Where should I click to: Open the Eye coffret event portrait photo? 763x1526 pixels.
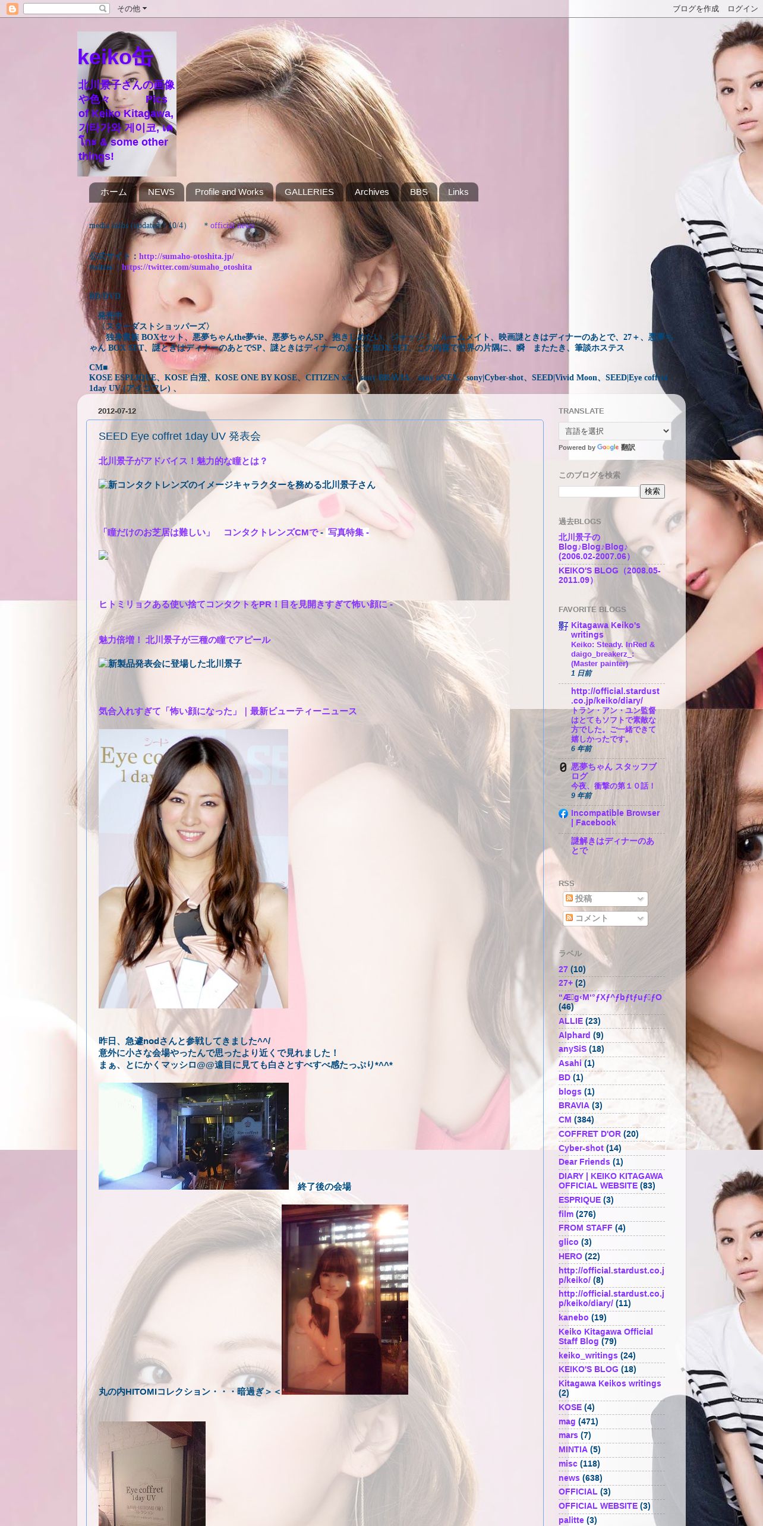pyautogui.click(x=193, y=869)
